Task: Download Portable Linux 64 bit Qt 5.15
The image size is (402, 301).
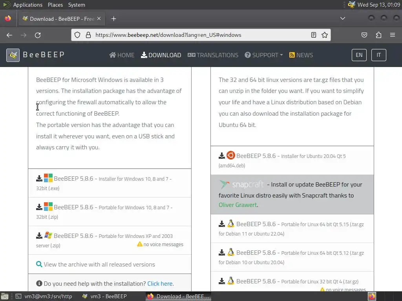Action: coord(291,229)
